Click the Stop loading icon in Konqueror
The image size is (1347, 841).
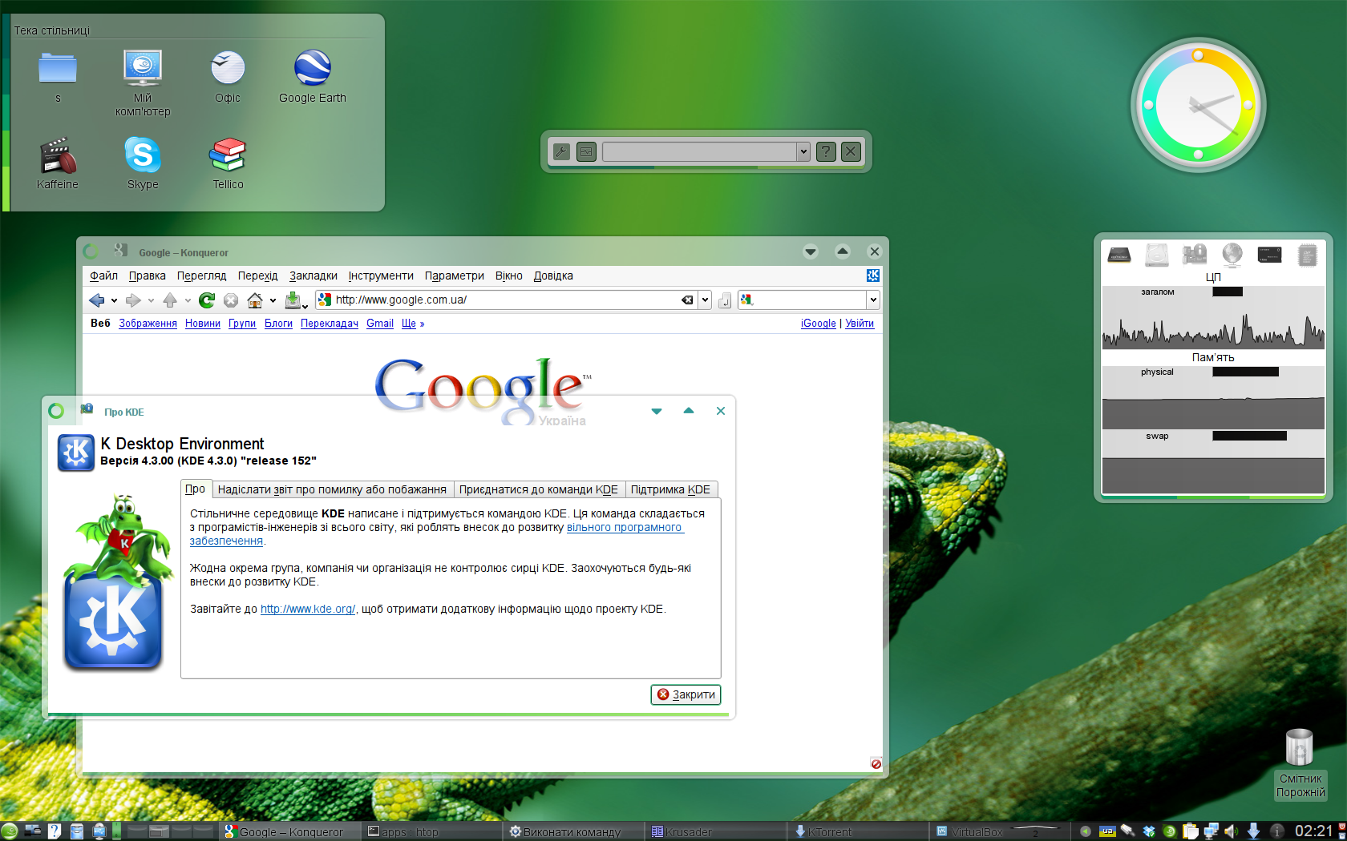231,300
